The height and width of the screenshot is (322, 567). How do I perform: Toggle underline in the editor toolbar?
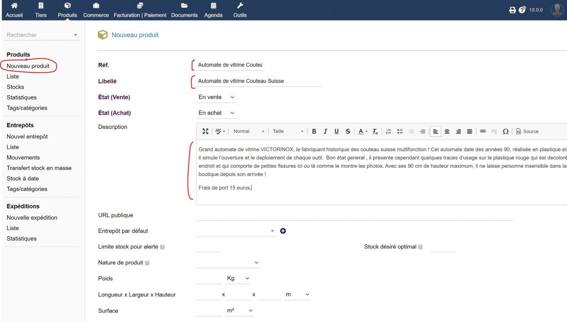point(337,131)
